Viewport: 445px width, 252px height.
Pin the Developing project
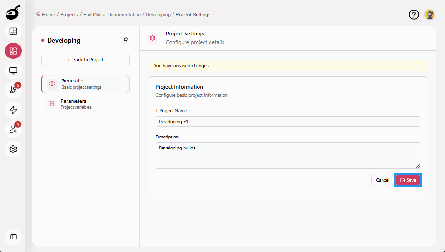(x=126, y=40)
